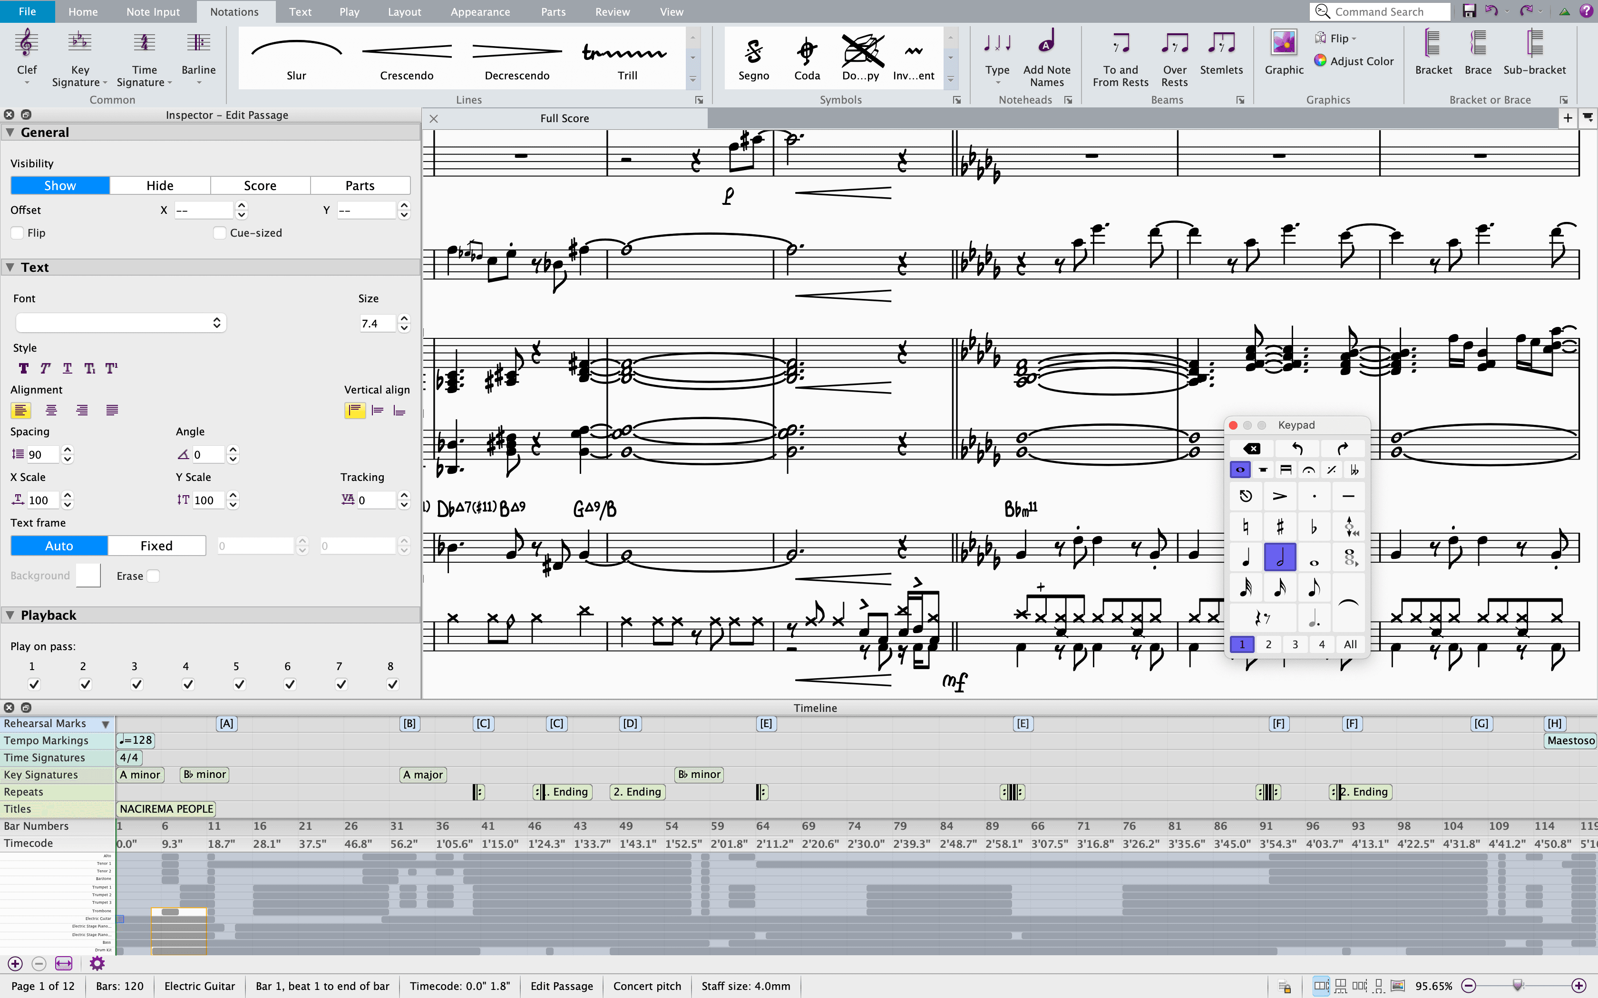Screen dimensions: 1598x998
Task: Insert a Graphic
Action: (1284, 53)
